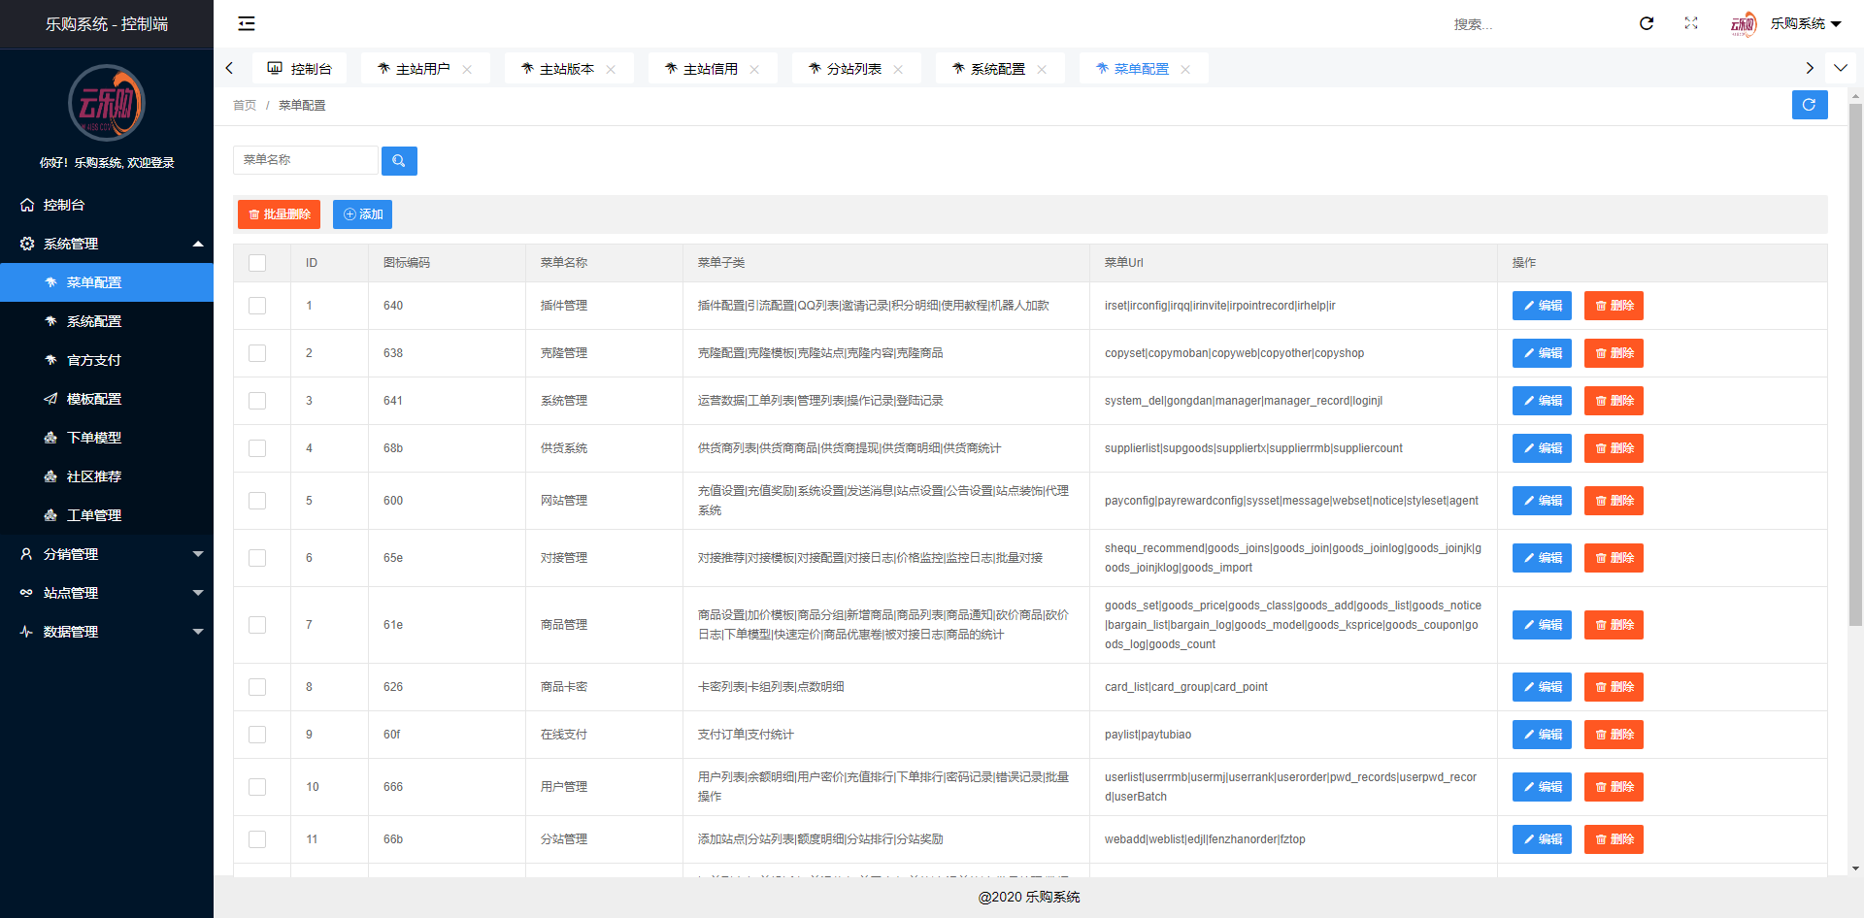Select 工单管理 in the sidebar

coord(95,515)
